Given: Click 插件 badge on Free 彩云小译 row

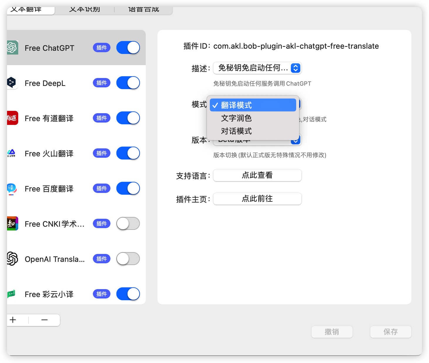Looking at the screenshot, I should 102,294.
